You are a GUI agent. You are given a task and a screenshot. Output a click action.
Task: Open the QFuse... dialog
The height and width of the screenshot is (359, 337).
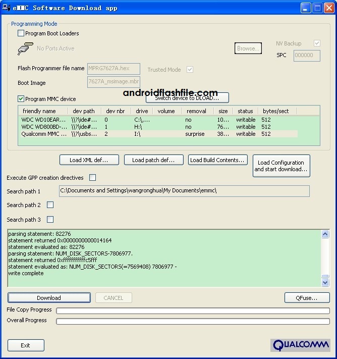[307, 297]
